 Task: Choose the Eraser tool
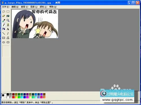tap(4, 16)
